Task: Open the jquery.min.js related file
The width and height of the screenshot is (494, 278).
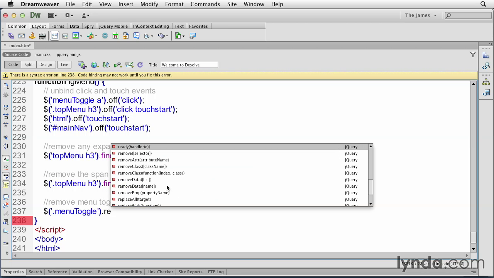Action: 69,54
